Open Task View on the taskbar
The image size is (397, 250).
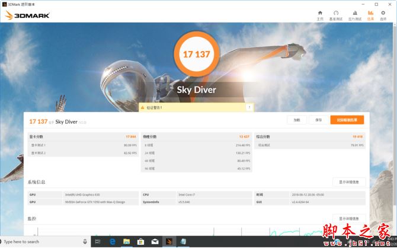click(x=98, y=242)
